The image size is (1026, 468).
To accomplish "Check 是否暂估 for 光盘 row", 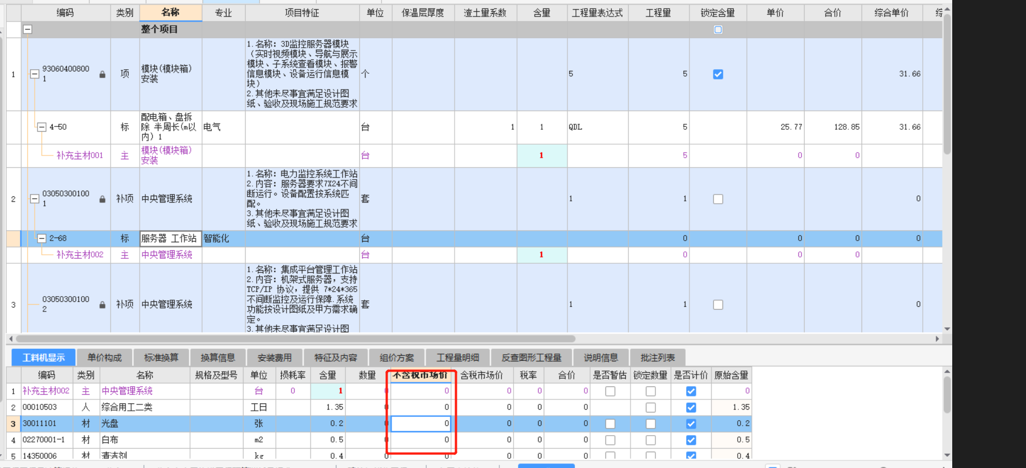I will (x=610, y=424).
